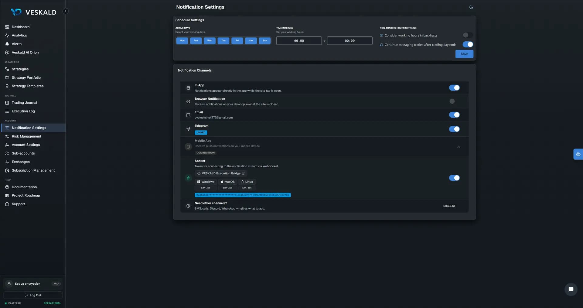Screen dimensions: 583x308
Task: Click the SHA-256 under Windows
Action: [x=206, y=188]
